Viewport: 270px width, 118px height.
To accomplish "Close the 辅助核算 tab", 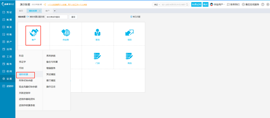I will click(40, 11).
